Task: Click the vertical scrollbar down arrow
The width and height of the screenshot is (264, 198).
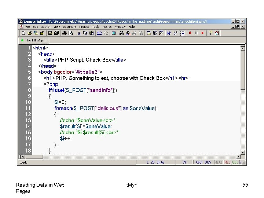Action: [x=243, y=152]
